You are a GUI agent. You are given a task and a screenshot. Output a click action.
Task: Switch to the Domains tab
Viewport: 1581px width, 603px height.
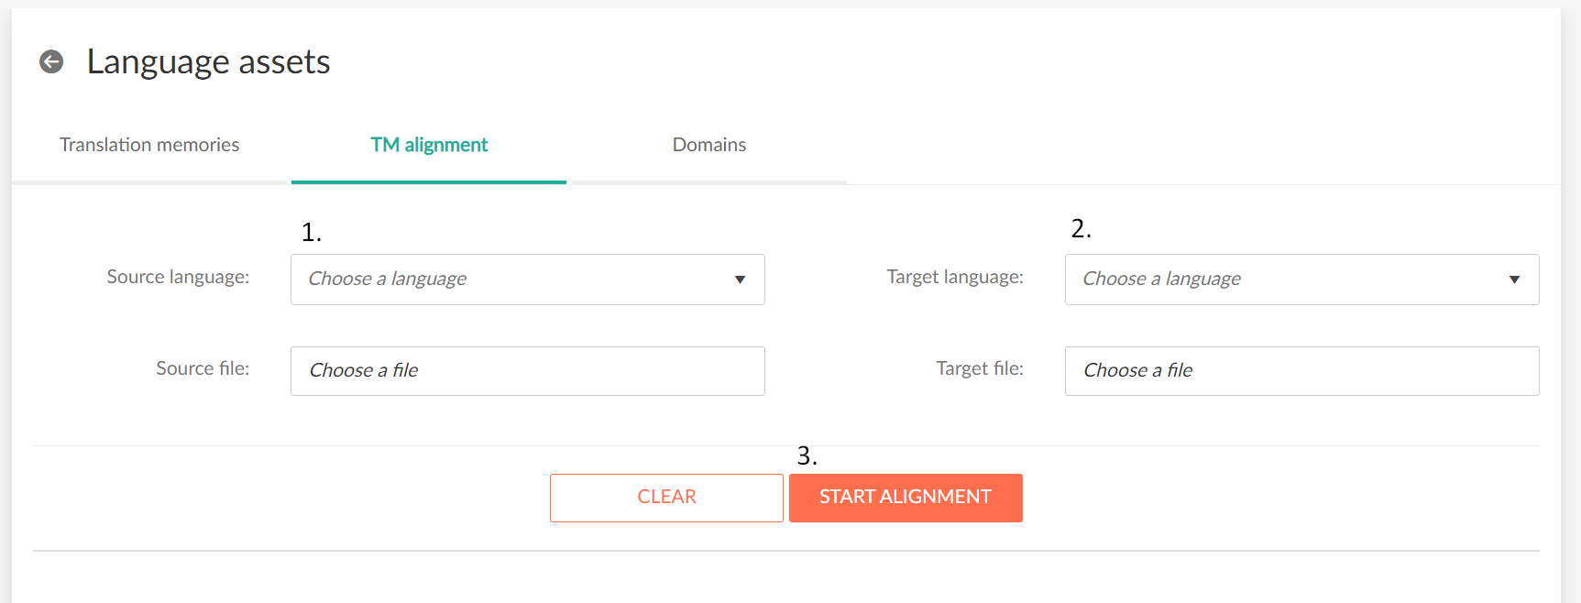point(708,145)
